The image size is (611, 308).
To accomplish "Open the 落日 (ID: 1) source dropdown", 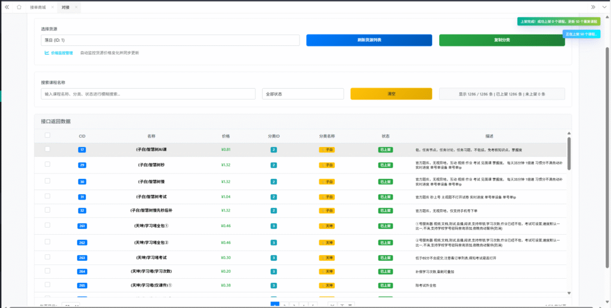I will pyautogui.click(x=170, y=41).
